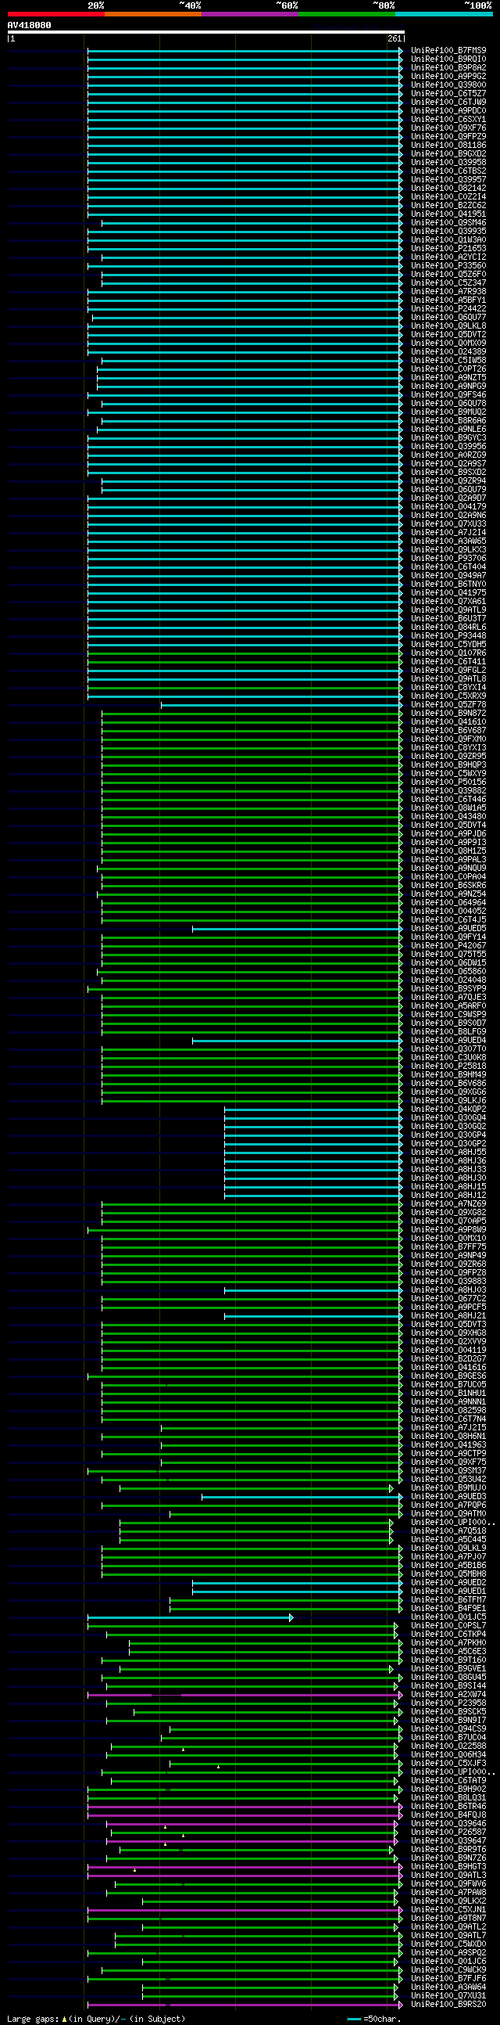Open the UniRef100_Q9XF76 hit label
Viewport: 500px width, 2025px height.
coord(448,128)
